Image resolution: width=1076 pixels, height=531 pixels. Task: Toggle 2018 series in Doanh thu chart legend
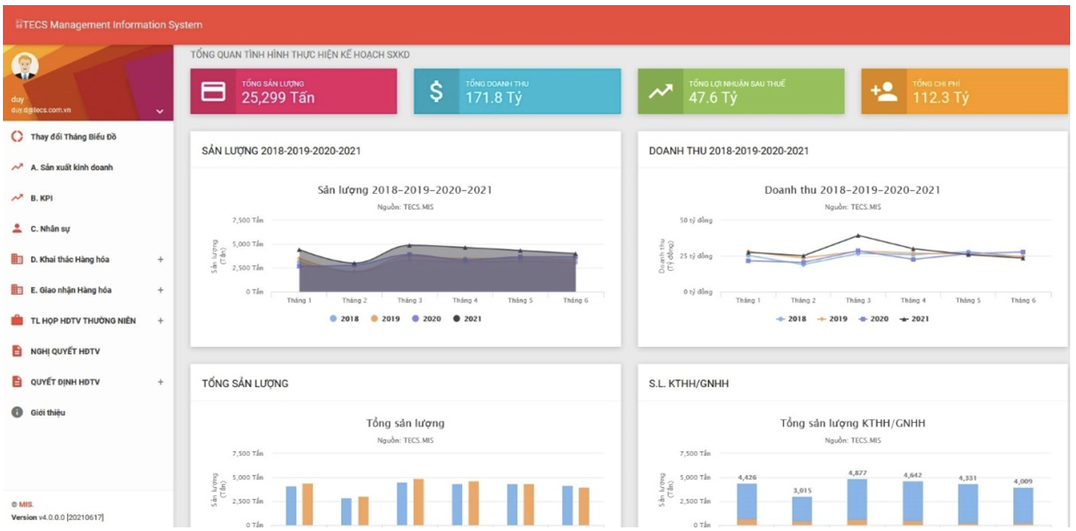(x=791, y=319)
